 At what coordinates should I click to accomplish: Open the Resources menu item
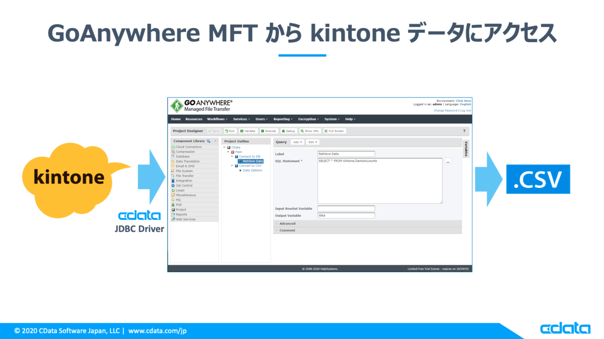tap(194, 119)
